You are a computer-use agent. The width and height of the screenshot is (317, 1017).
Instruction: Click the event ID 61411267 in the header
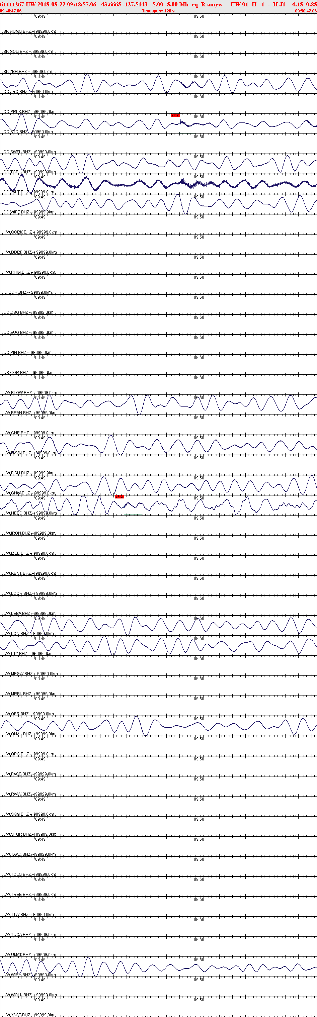pos(12,4)
